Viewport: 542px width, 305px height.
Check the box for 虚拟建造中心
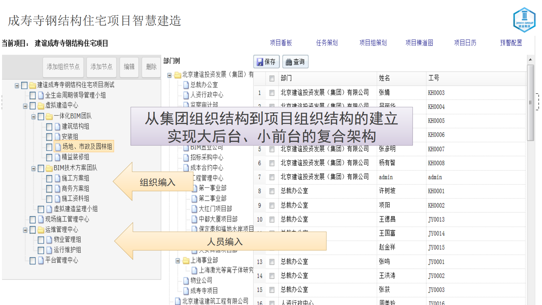(33, 106)
